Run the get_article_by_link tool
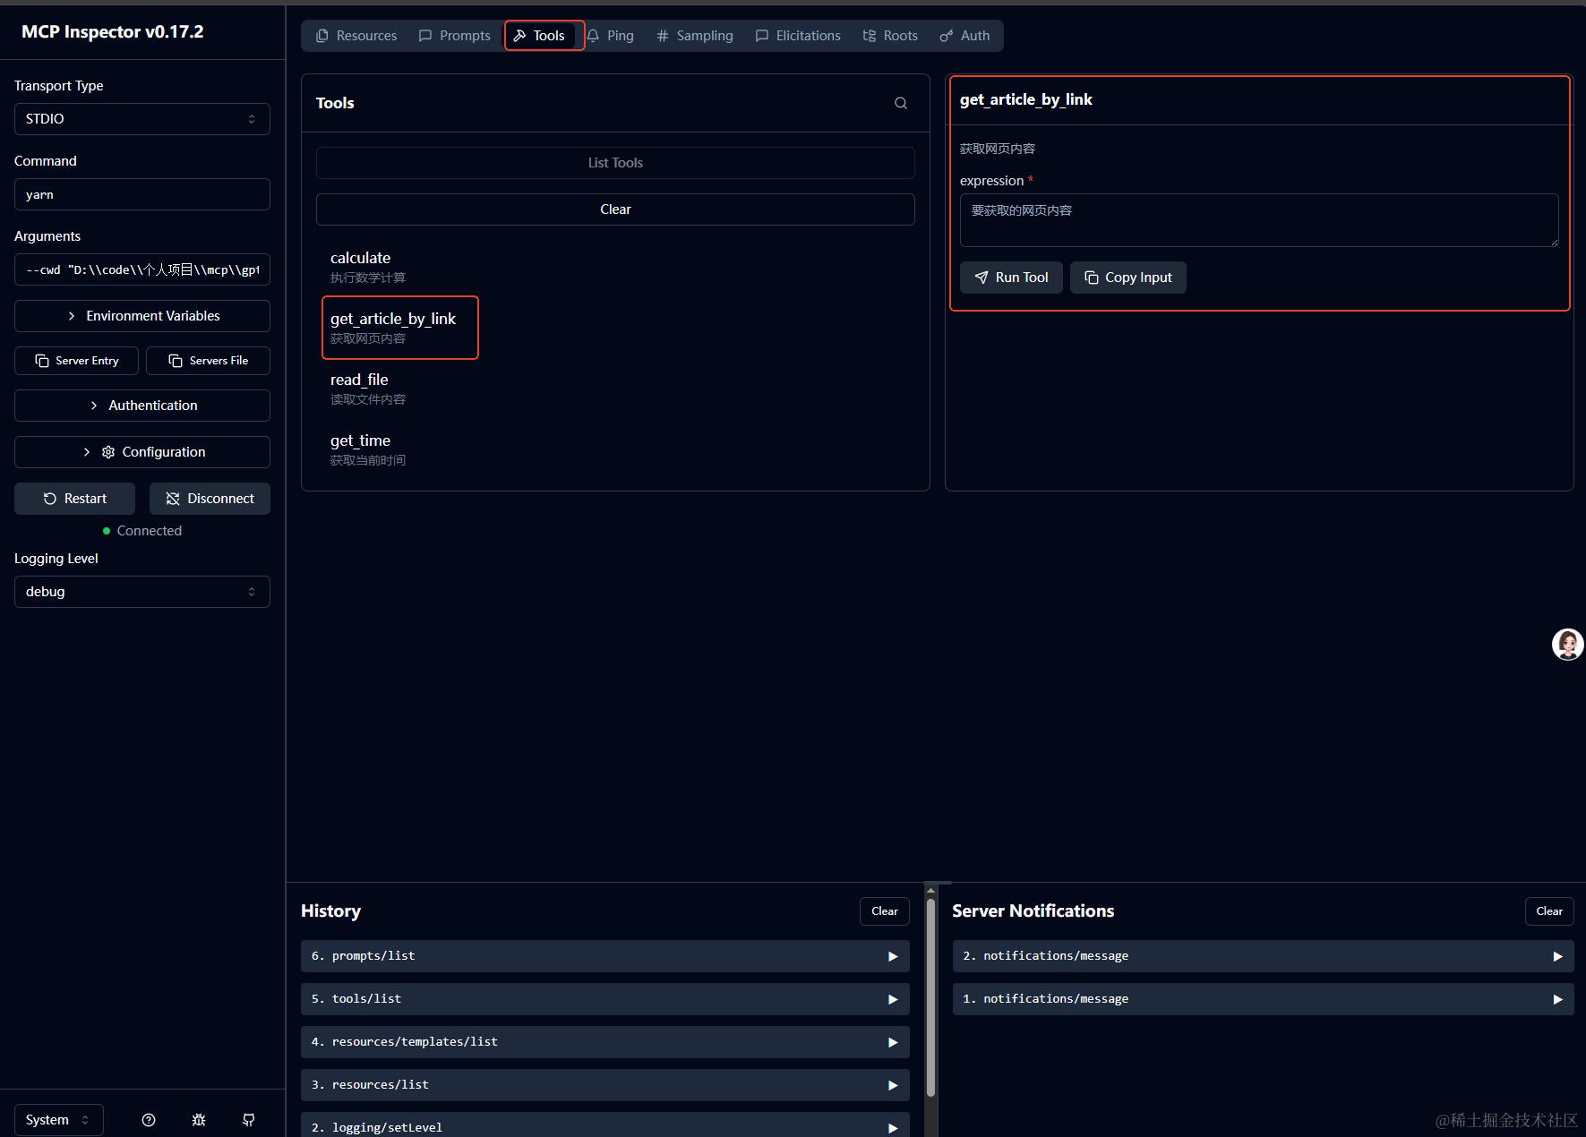 tap(1011, 278)
